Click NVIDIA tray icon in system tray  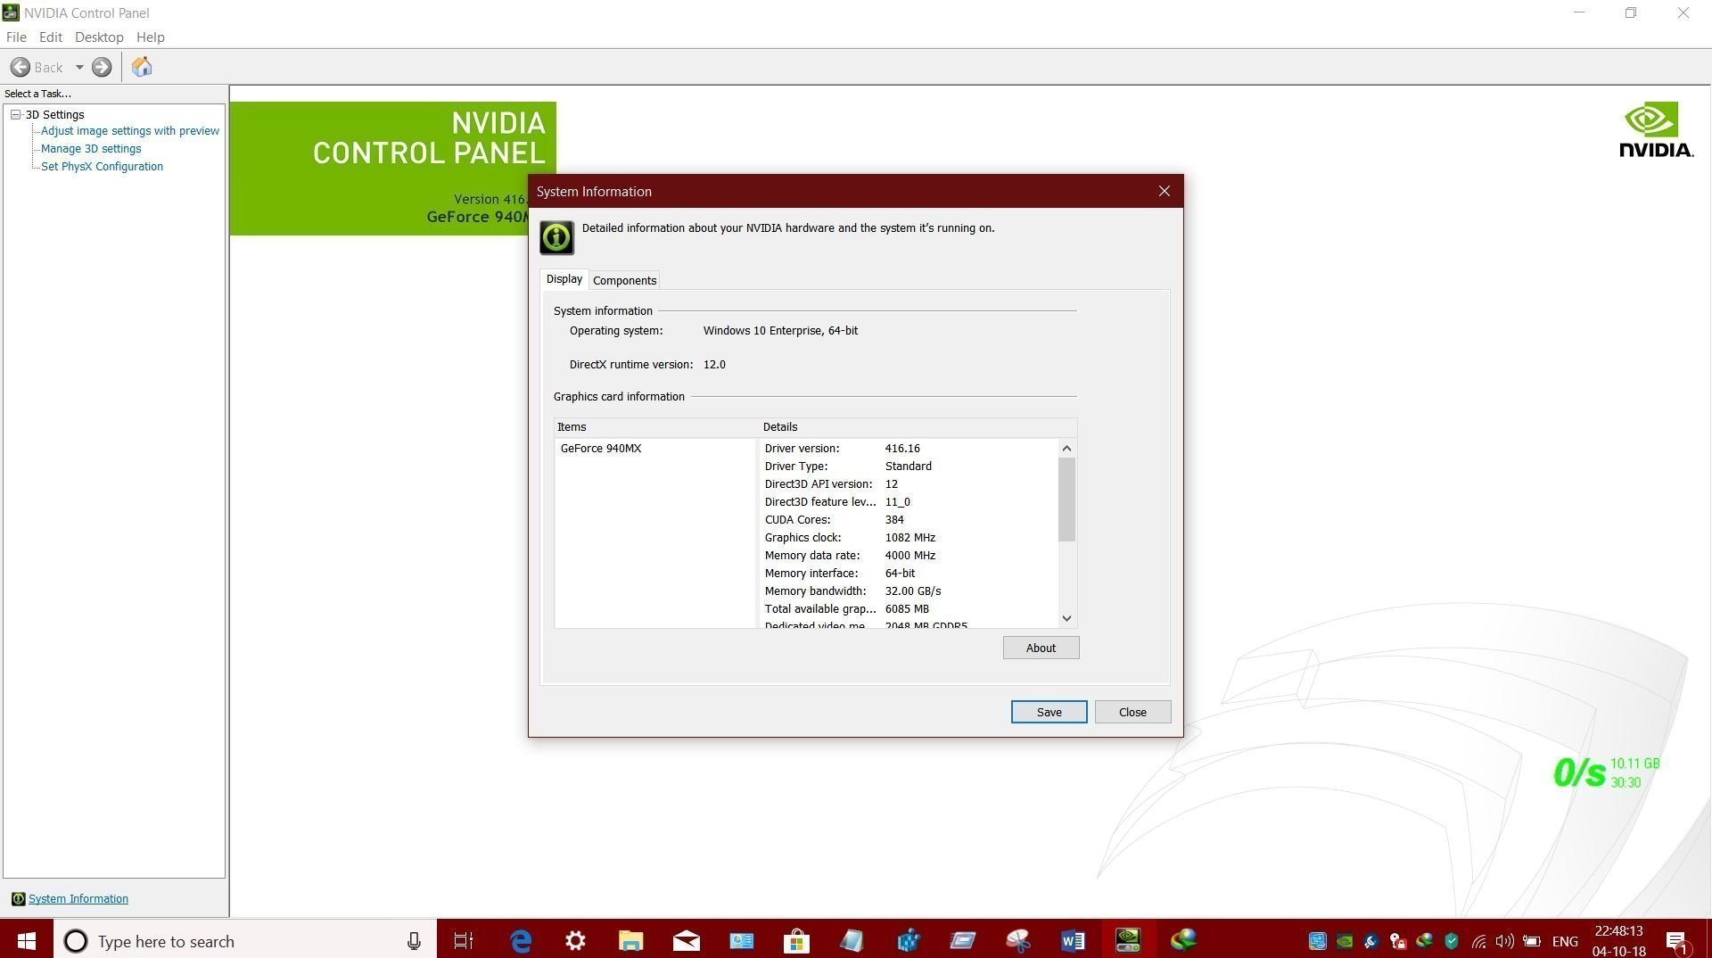pyautogui.click(x=1345, y=941)
